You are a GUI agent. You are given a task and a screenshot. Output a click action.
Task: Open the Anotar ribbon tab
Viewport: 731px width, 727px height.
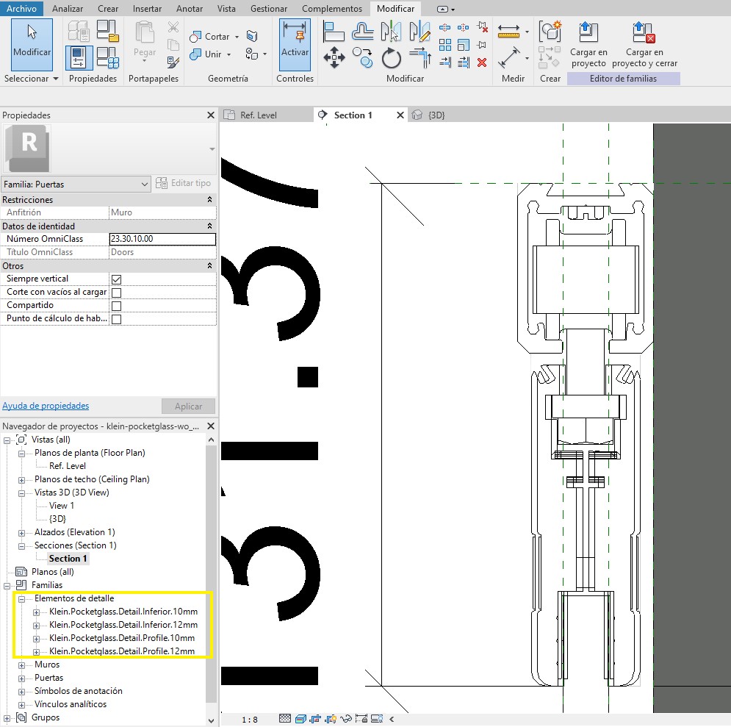pyautogui.click(x=189, y=9)
